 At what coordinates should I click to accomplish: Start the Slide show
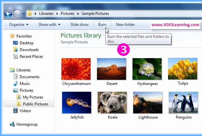[80, 25]
